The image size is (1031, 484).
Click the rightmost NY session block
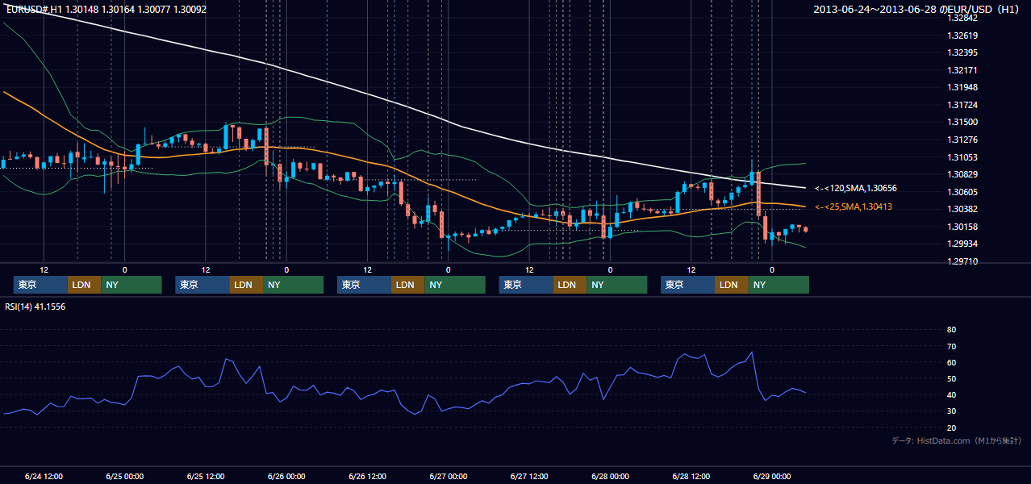[x=778, y=285]
